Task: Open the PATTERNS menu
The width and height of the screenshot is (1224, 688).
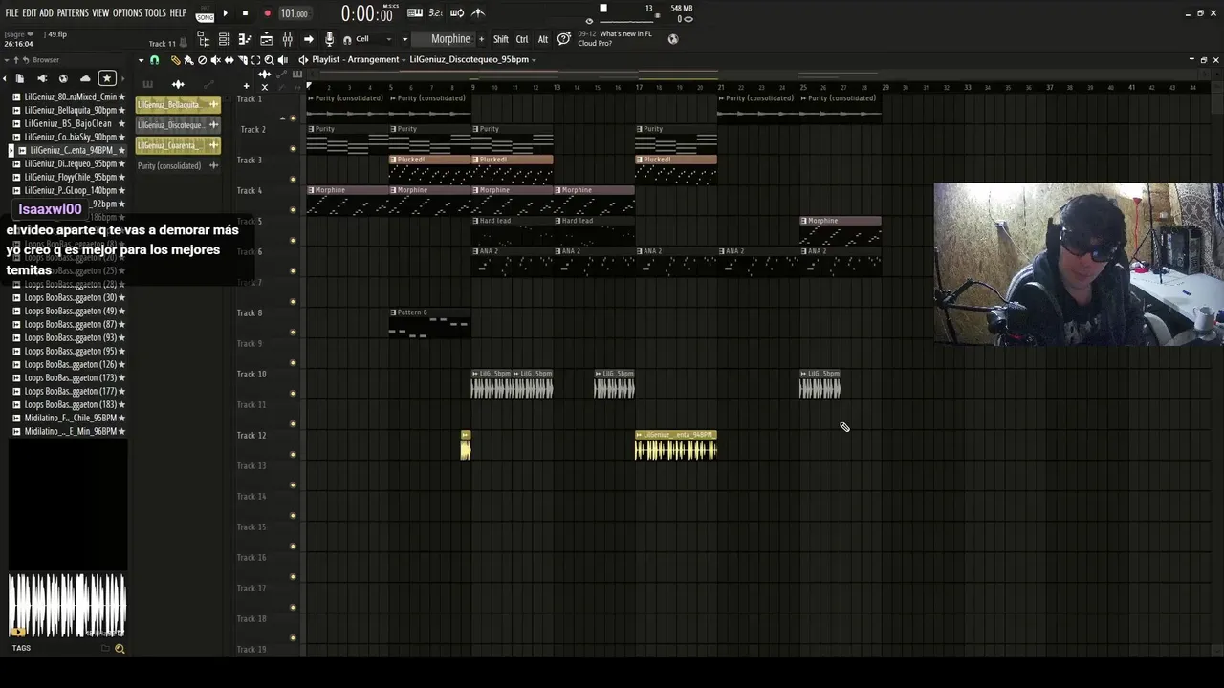Action: [x=73, y=13]
